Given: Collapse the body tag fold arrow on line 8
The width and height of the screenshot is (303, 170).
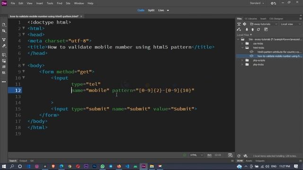Looking at the screenshot, I should [24, 65].
